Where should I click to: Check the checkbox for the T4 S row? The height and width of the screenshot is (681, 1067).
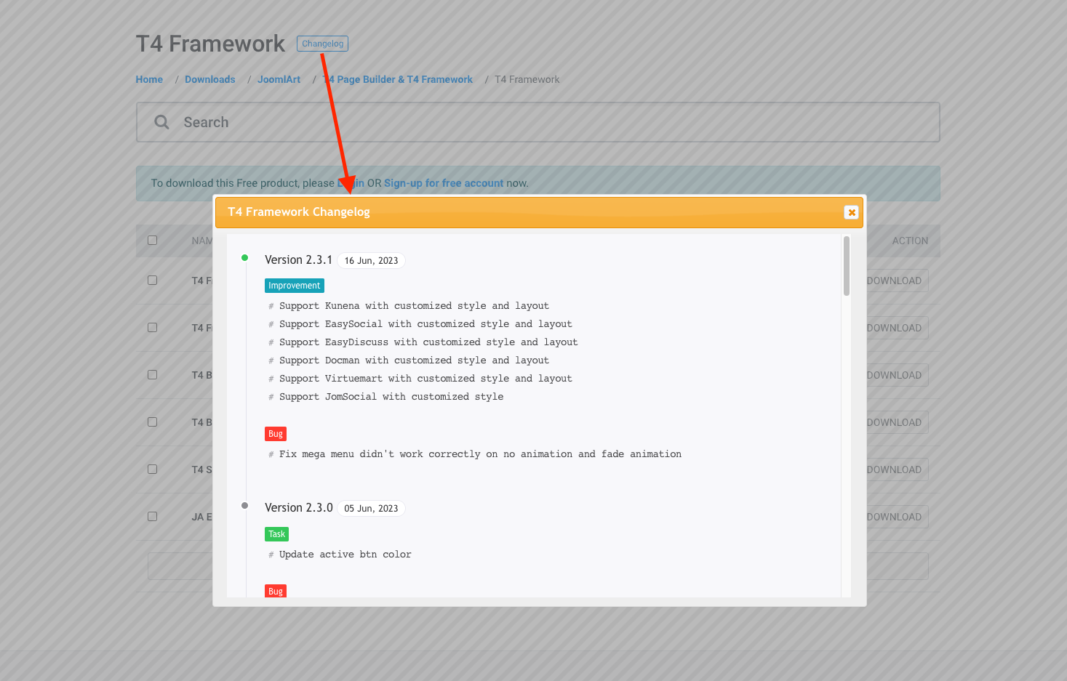[x=153, y=470]
